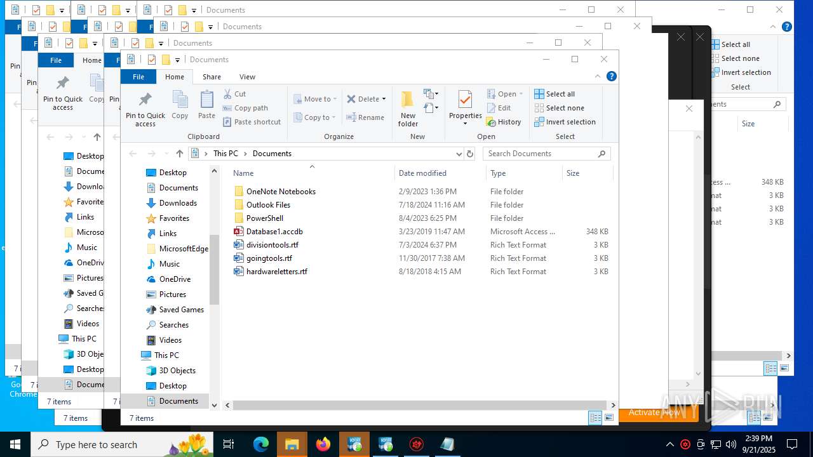
Task: Open the File menu tab
Action: point(138,77)
